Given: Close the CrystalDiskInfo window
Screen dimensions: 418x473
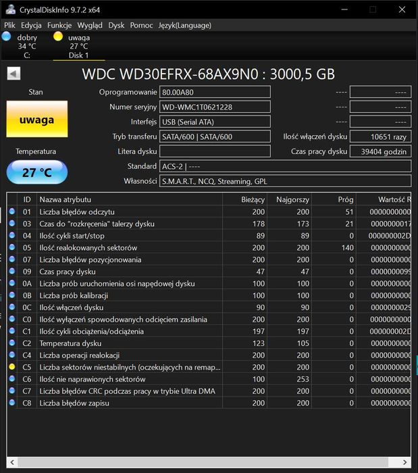Looking at the screenshot, I should (x=402, y=9).
